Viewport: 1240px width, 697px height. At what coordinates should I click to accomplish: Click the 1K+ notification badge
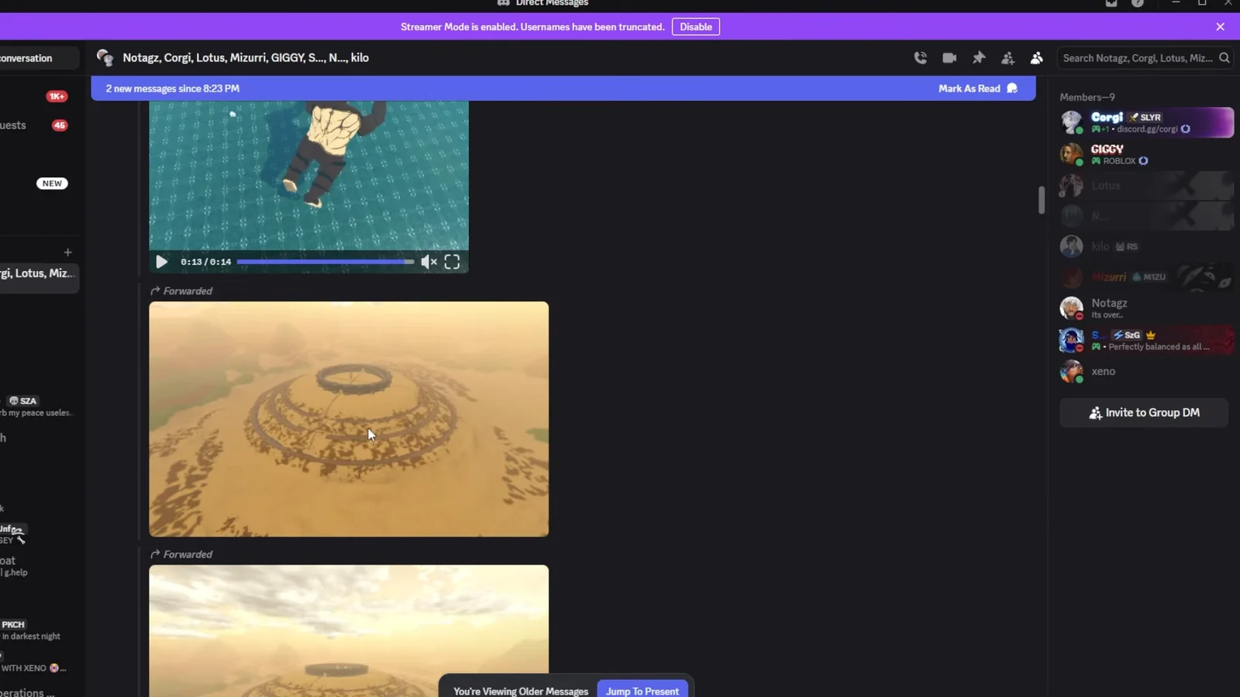57,96
